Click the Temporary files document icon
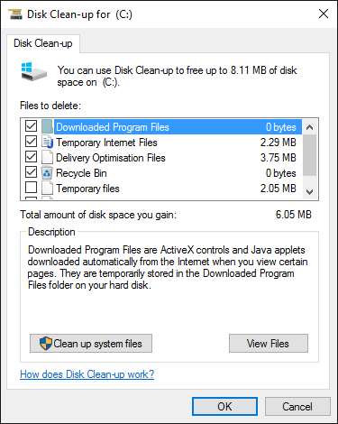The height and width of the screenshot is (424, 338). point(47,188)
